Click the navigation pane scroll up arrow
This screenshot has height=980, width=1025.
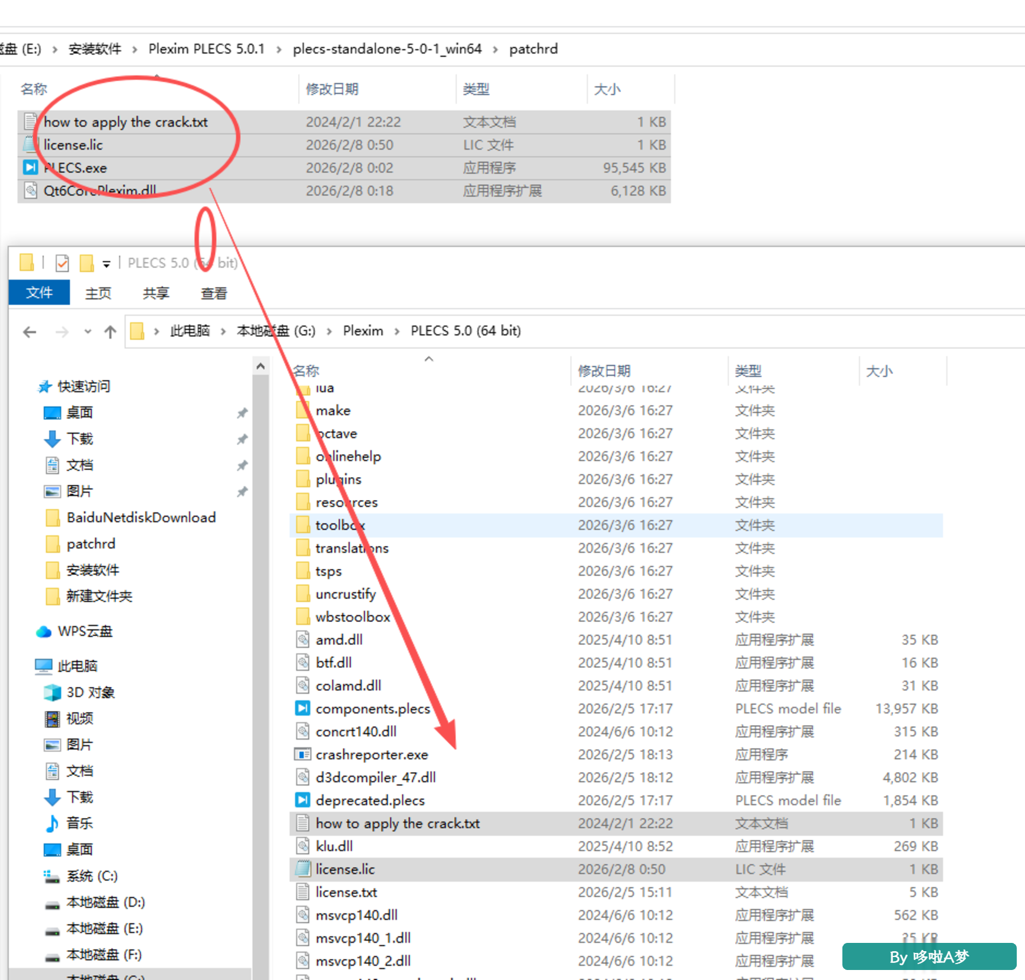[260, 366]
